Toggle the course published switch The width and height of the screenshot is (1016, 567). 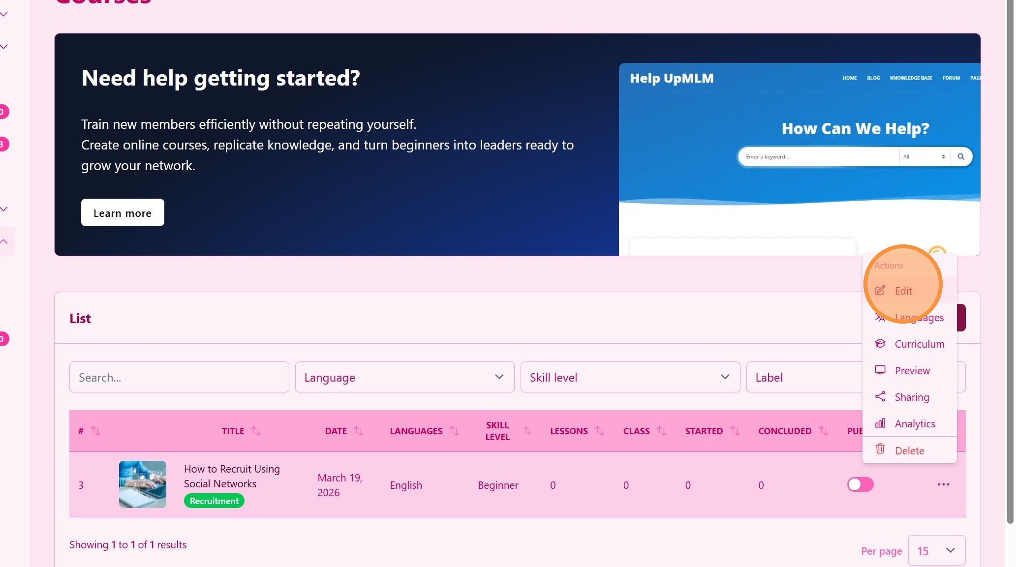point(860,485)
